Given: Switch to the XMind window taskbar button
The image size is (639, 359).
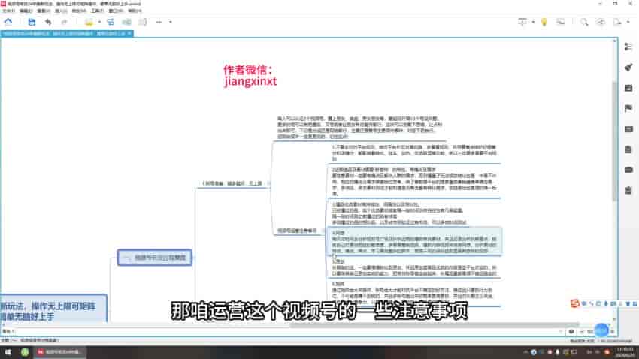Looking at the screenshot, I should [60, 352].
